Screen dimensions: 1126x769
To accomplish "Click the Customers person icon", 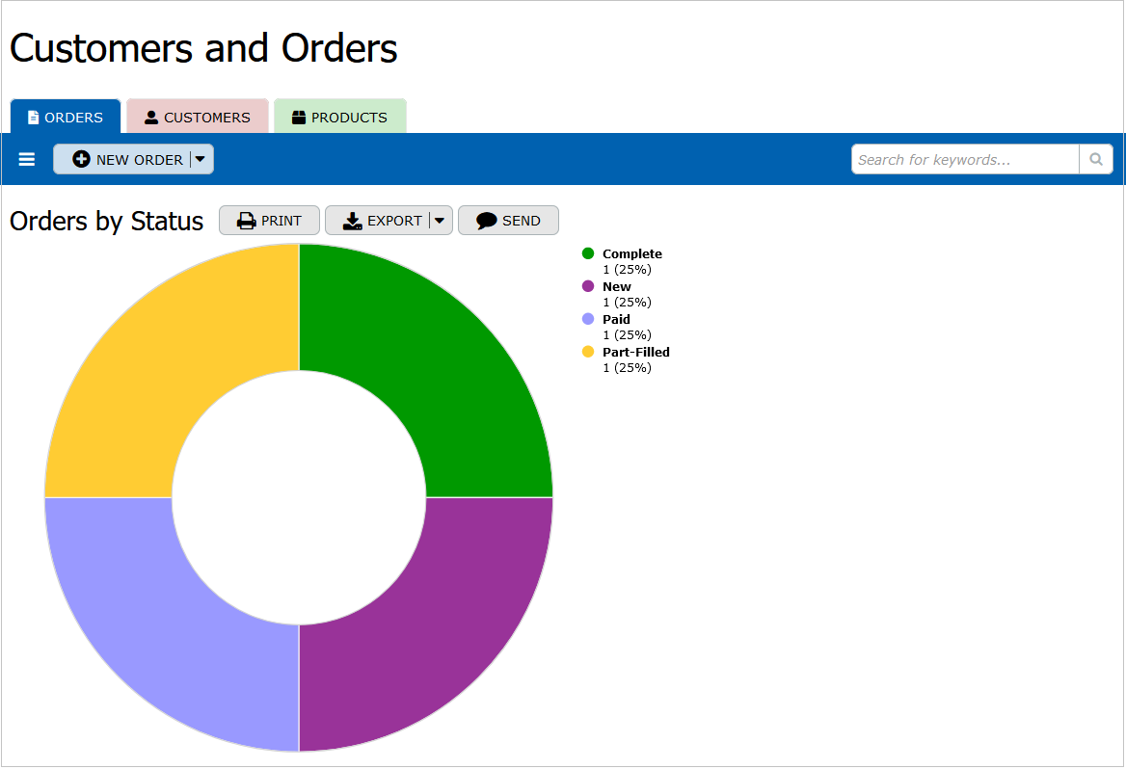I will [151, 118].
